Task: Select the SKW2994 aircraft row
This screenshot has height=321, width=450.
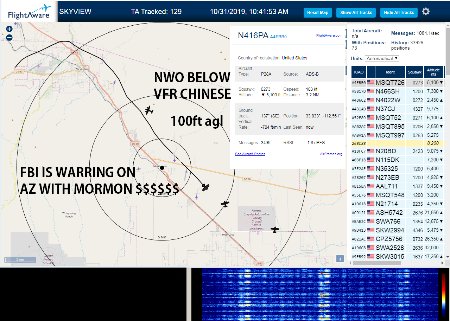Action: point(398,230)
